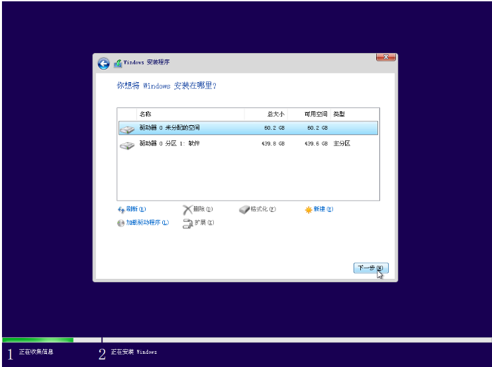Click the green installation progress bar
Viewport: 492px width, 367px height.
(38, 340)
